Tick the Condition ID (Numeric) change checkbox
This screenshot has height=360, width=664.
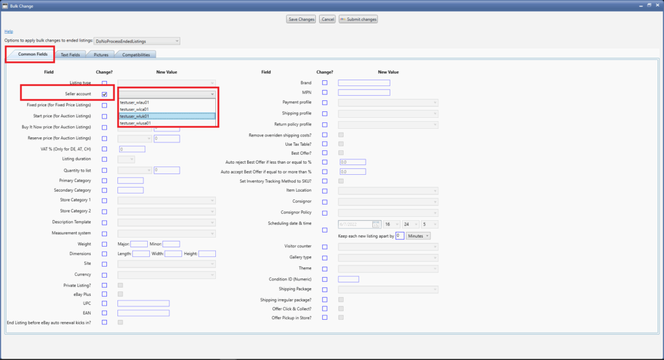[x=325, y=279]
